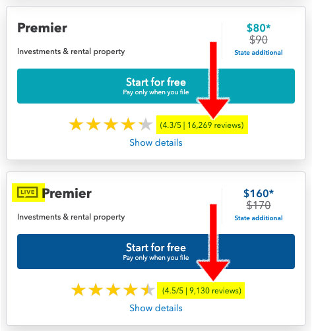Screen dimensions: 312x331
Task: Click the $80 discounted price
Action: (259, 28)
